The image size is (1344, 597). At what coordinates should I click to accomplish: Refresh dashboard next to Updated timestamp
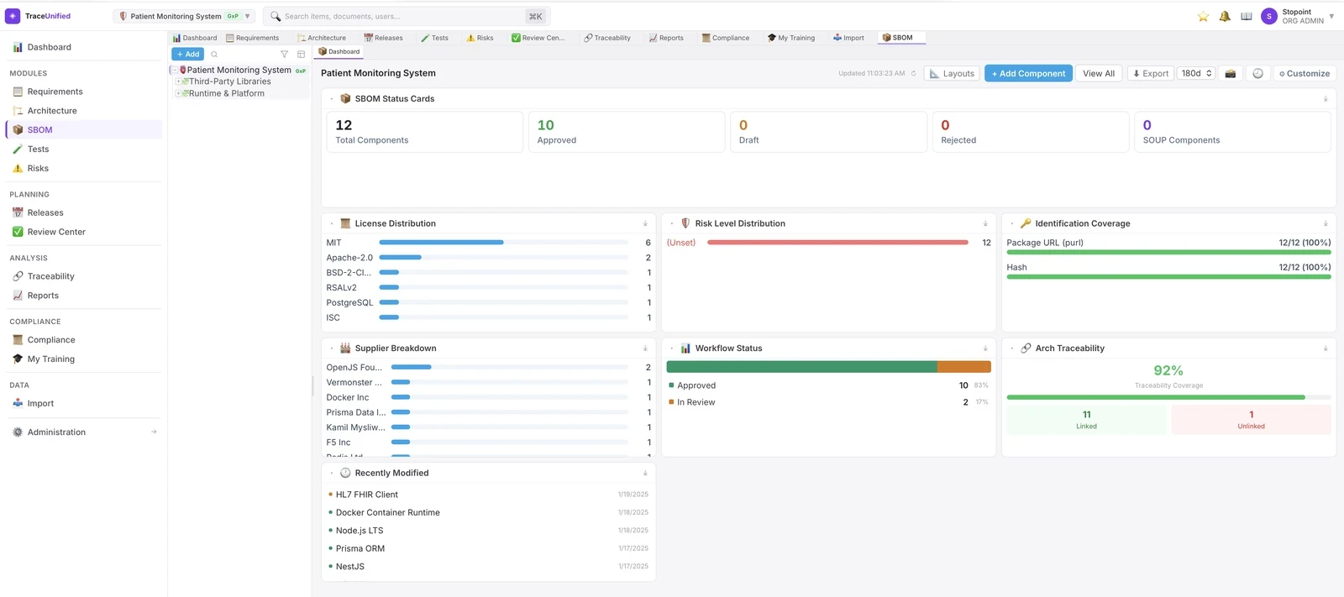914,73
